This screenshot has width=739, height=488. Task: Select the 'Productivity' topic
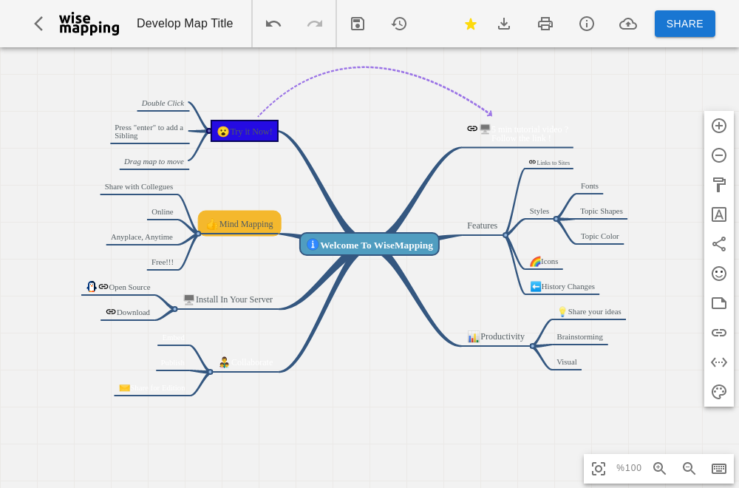tap(496, 336)
